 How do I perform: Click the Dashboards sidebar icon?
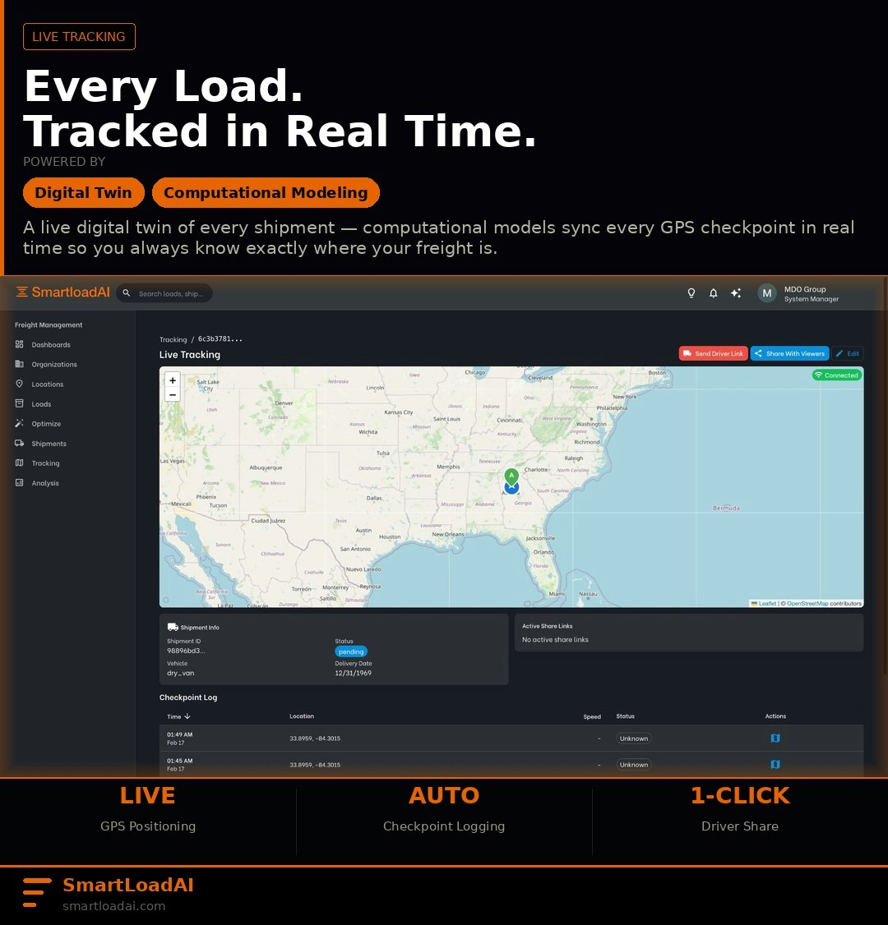20,344
